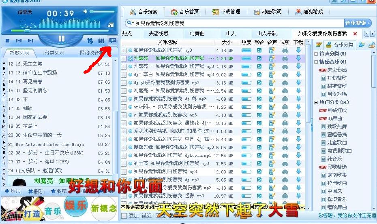Tick checkbox for 的士高 row

point(124,164)
